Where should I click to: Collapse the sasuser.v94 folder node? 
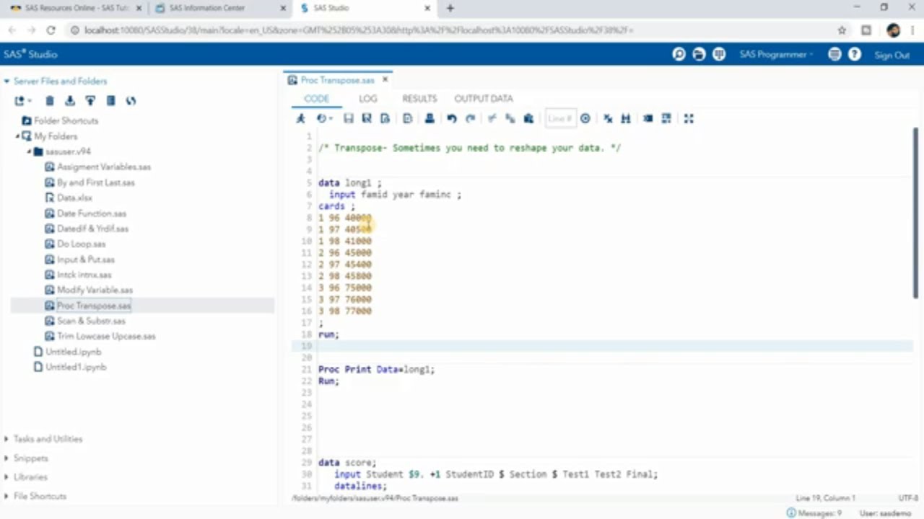[30, 151]
